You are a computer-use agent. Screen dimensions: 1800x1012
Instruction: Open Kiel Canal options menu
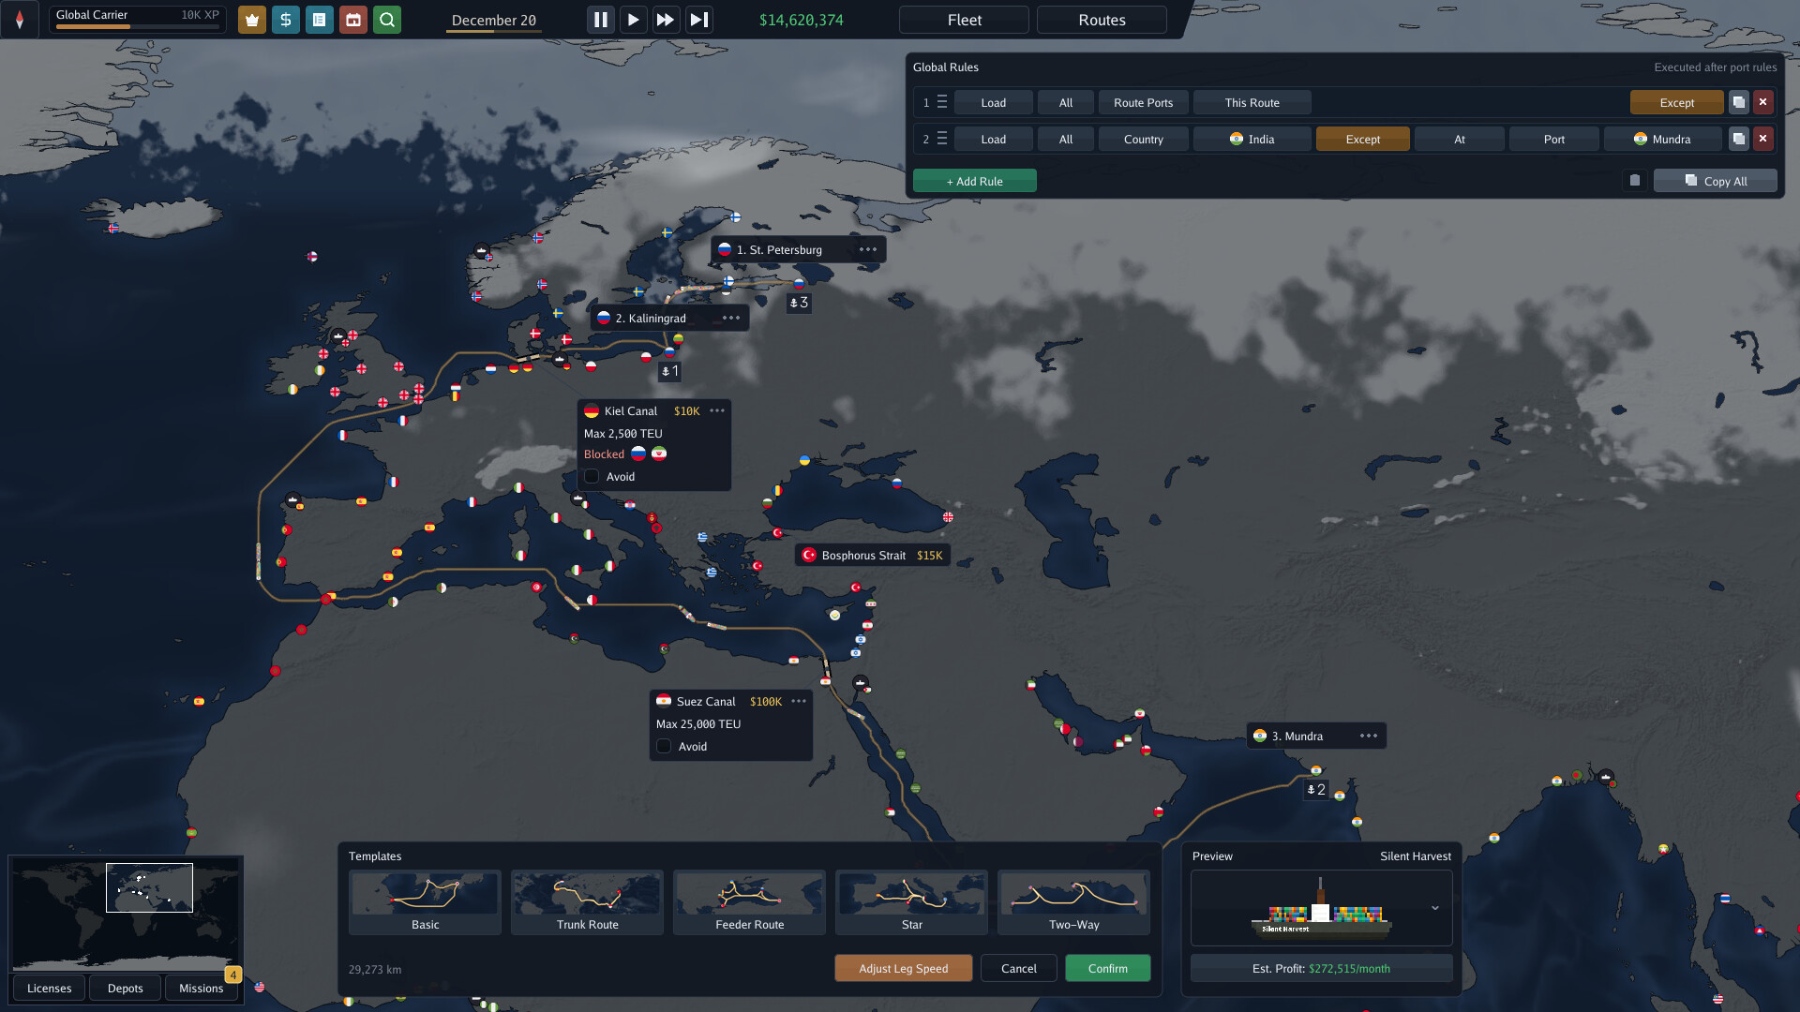717,410
